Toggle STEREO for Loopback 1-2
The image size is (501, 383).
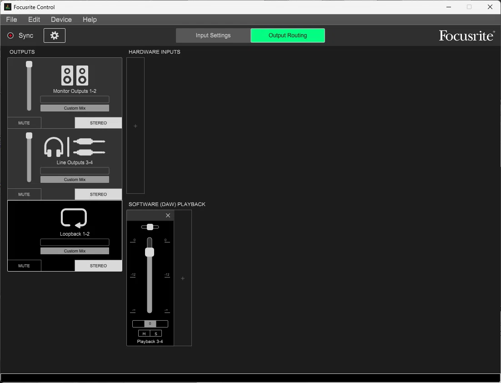click(98, 266)
